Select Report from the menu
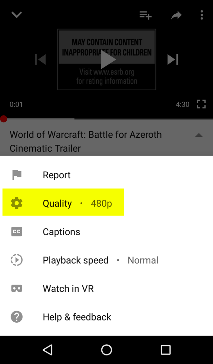This screenshot has height=364, width=213. tap(57, 175)
